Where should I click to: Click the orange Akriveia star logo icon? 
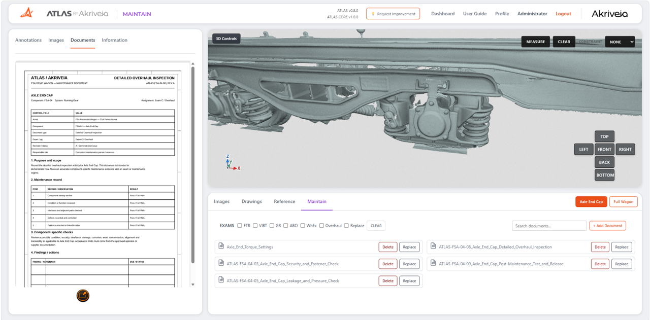tap(26, 13)
